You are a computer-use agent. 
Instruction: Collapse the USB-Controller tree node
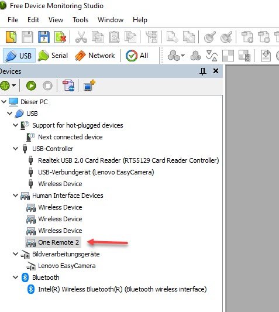tap(15, 149)
